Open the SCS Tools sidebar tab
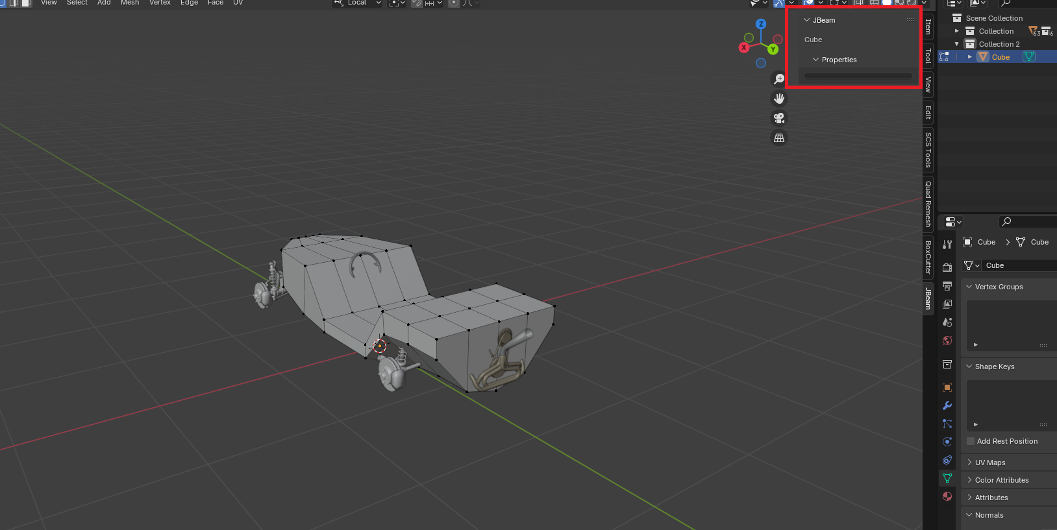The image size is (1057, 530). (x=928, y=150)
